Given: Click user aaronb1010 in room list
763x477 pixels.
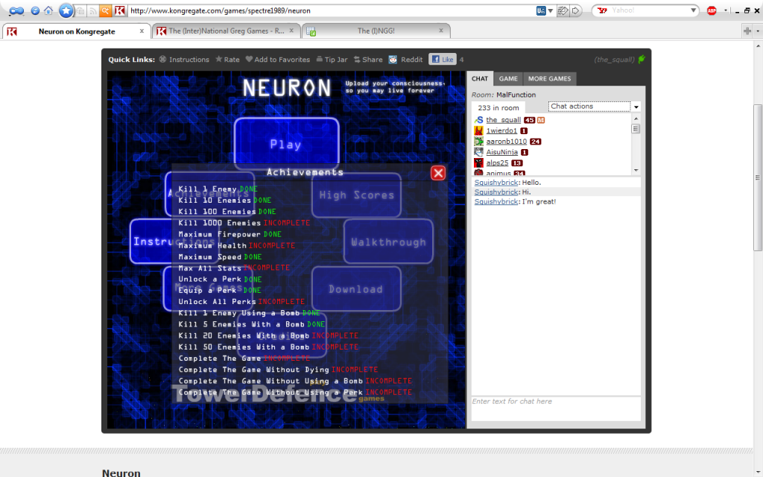Looking at the screenshot, I should tap(506, 141).
